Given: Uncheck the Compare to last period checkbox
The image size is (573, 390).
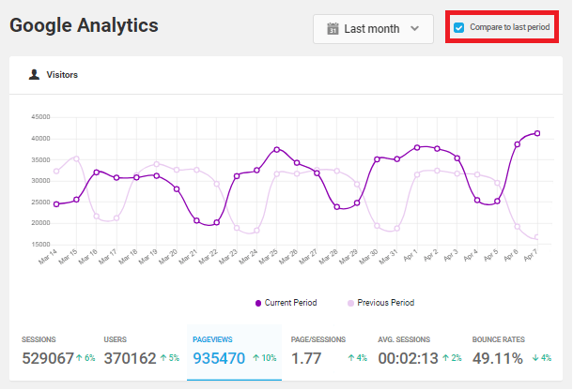Looking at the screenshot, I should [458, 27].
